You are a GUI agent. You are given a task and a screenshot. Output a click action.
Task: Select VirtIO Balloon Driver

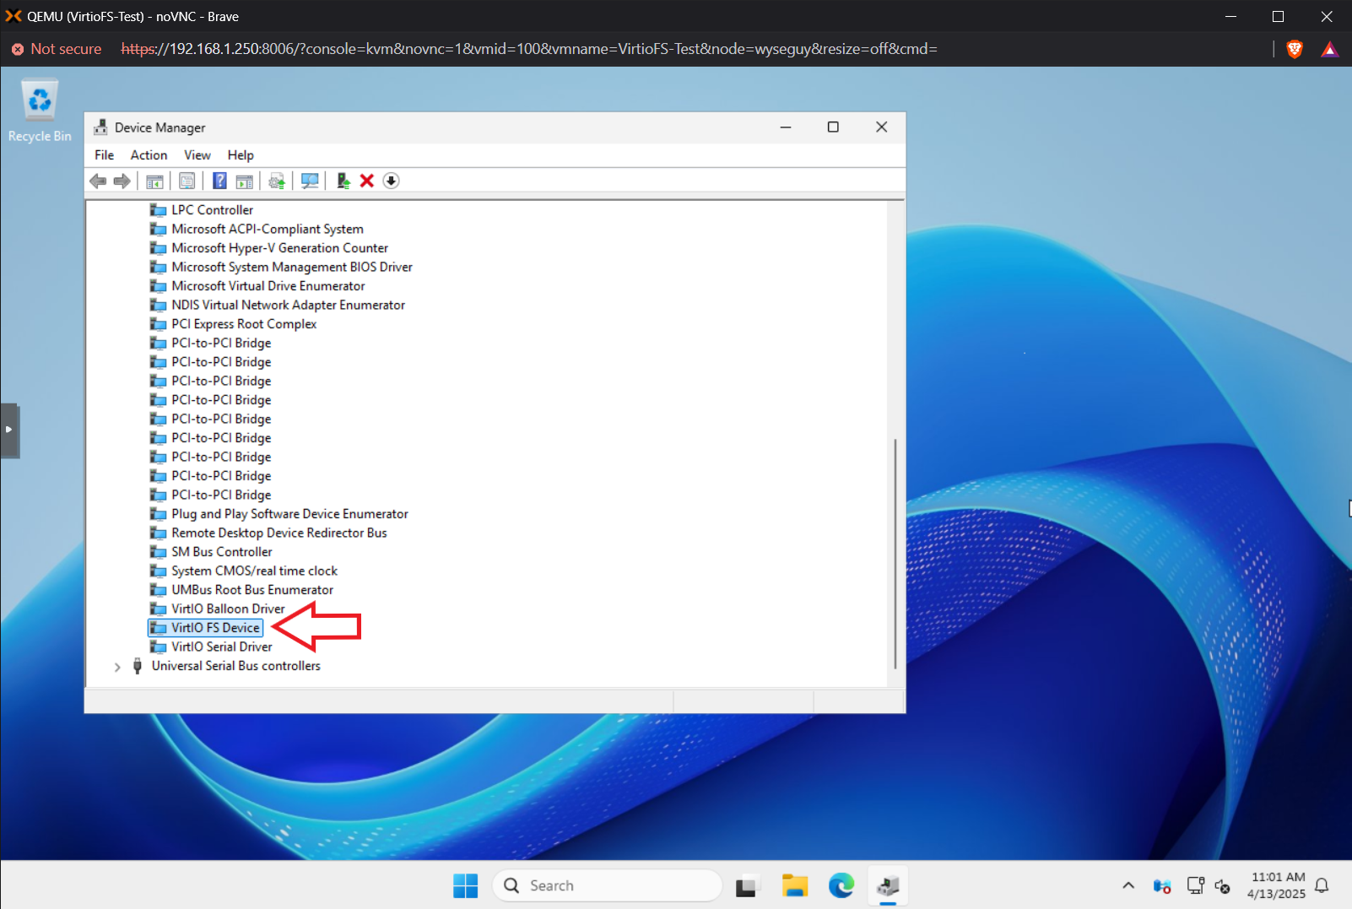pyautogui.click(x=228, y=609)
